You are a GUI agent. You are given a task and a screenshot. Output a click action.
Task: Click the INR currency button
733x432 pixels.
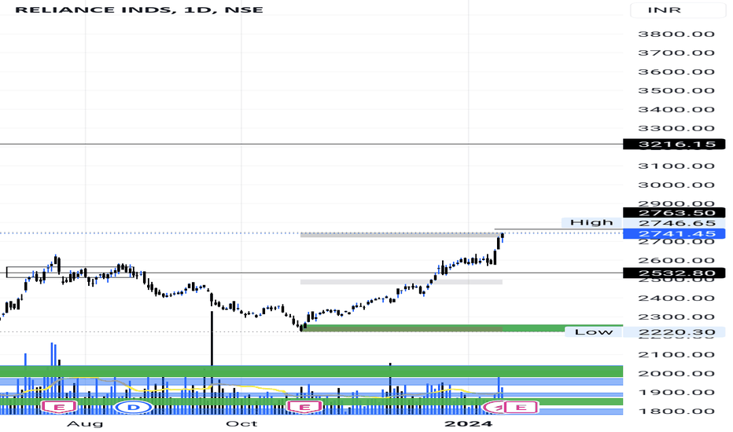(677, 10)
